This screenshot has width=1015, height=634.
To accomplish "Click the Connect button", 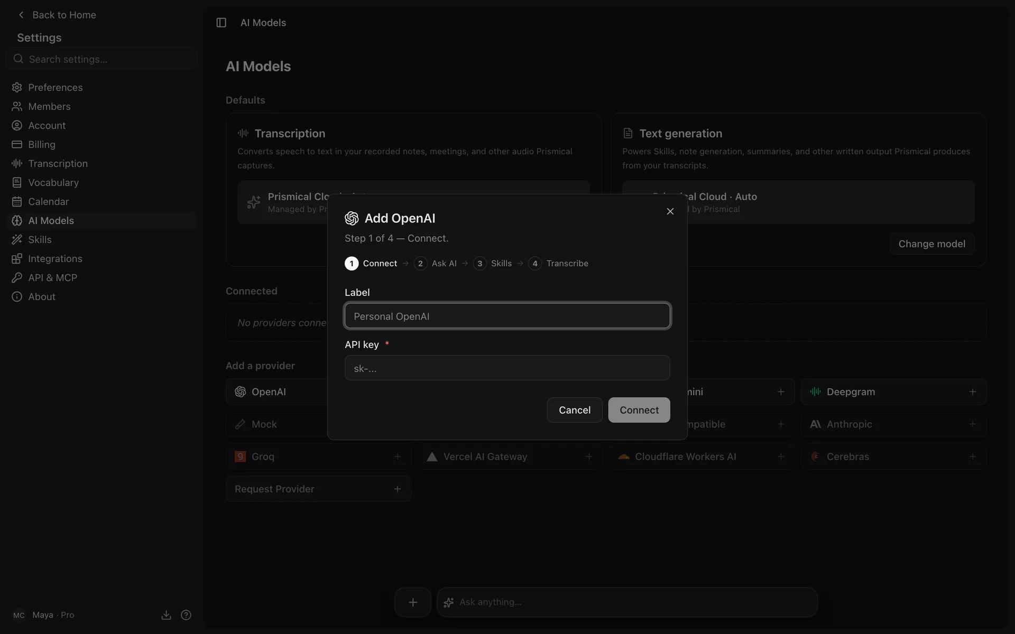I will [x=639, y=410].
